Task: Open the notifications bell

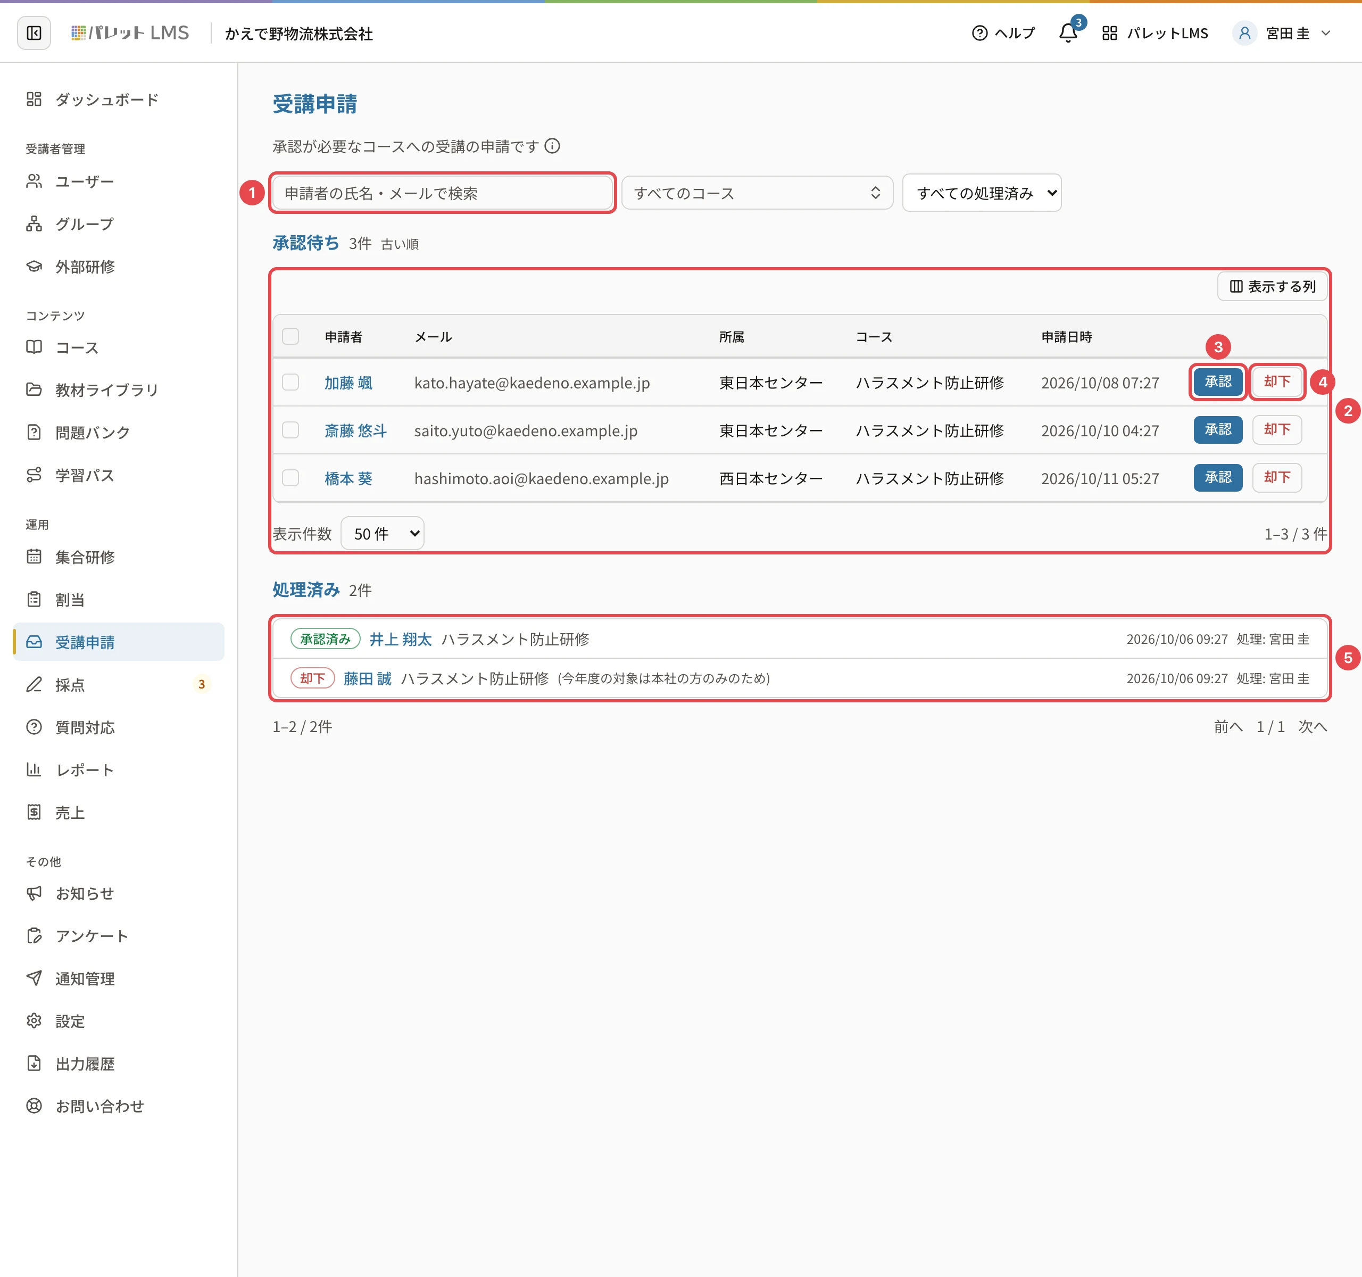Action: pos(1067,33)
